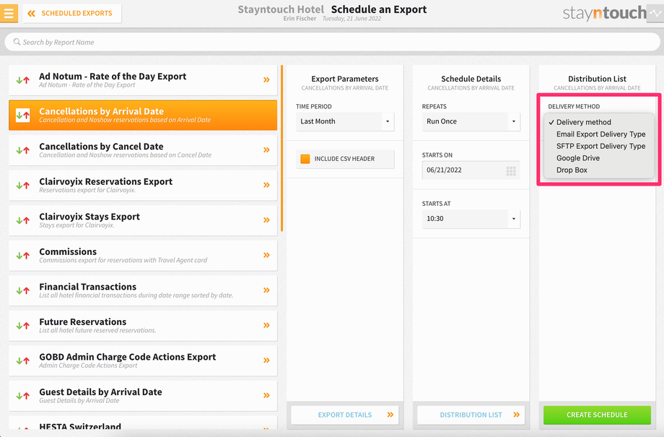Screen dimensions: 664x437
Task: Click the orange scrollbar of export list
Action: coord(282,148)
